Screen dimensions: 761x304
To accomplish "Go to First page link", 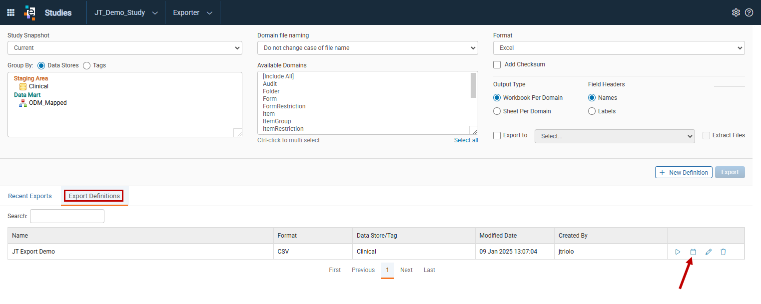I will (x=335, y=270).
